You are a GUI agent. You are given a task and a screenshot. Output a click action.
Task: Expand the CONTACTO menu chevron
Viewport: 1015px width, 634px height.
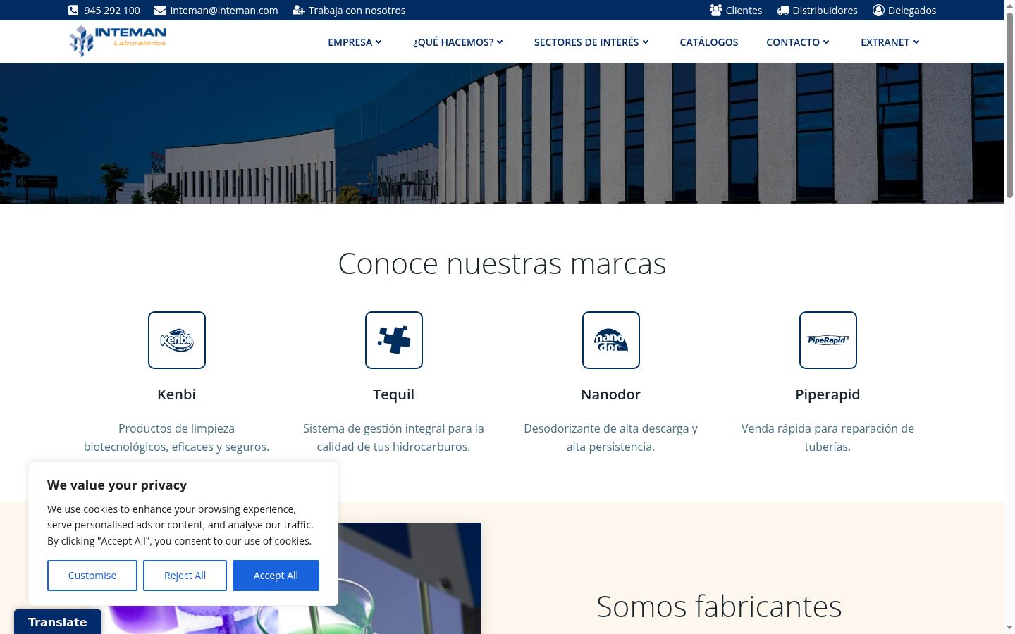click(x=826, y=42)
